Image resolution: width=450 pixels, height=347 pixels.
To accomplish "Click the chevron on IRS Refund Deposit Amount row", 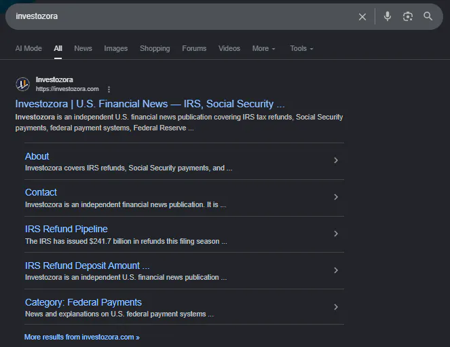I will click(x=336, y=270).
